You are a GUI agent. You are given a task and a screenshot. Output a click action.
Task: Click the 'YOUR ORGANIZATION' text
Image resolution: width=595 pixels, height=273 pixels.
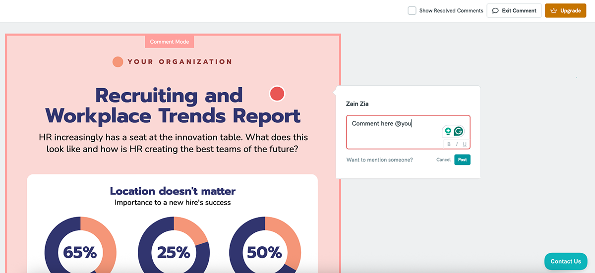180,62
